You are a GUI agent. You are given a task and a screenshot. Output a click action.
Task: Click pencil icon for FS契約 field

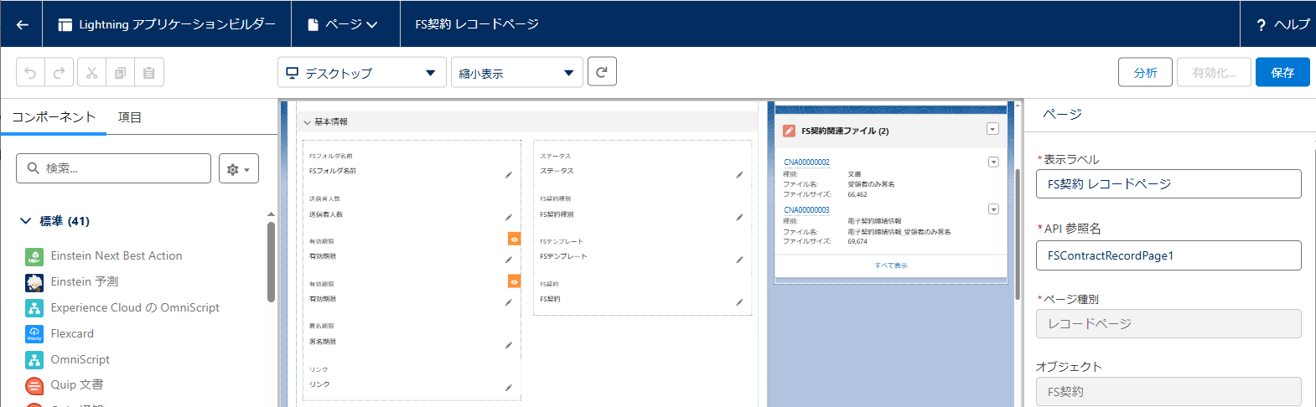[739, 302]
